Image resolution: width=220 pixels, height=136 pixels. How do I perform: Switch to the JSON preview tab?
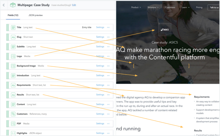[x=36, y=15]
